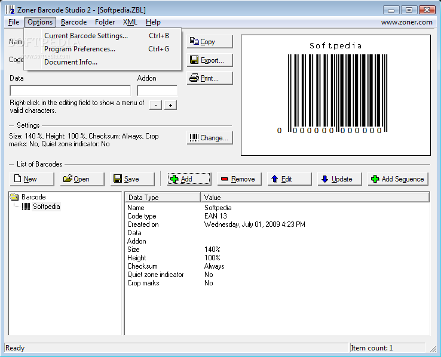This screenshot has width=441, height=357.
Task: Decrease value with the minus stepper
Action: coord(155,105)
